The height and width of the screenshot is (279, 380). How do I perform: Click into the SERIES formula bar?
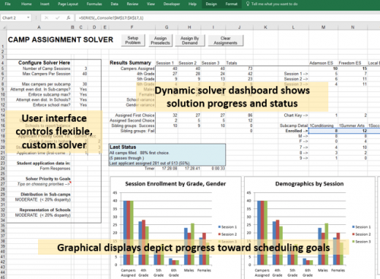tap(227, 17)
